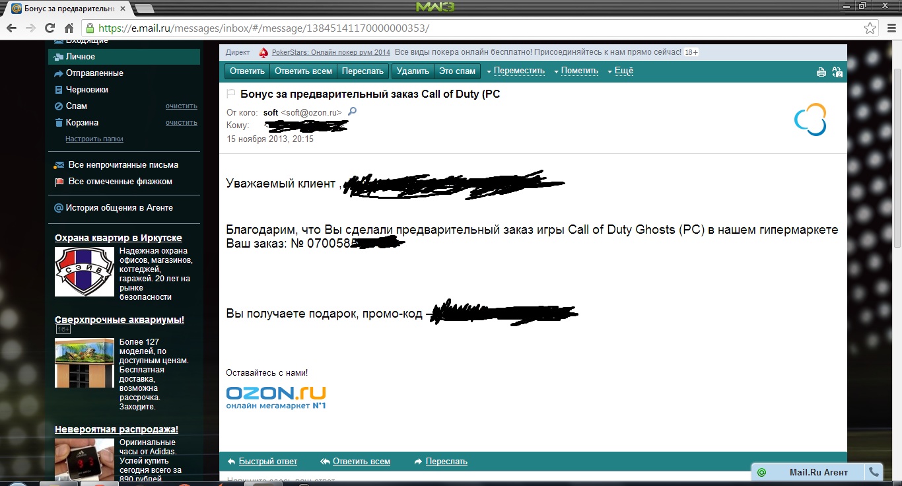
Task: Click the date 15 ноября 2013, 20:15
Action: [x=270, y=139]
